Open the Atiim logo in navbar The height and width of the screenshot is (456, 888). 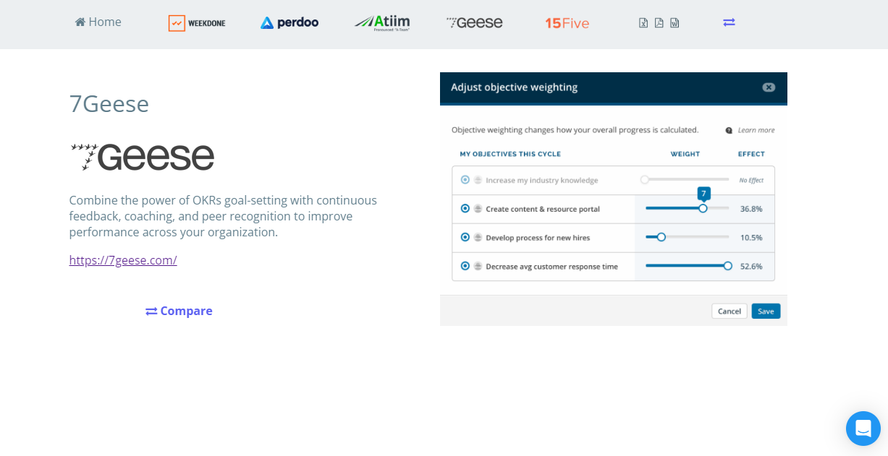382,23
